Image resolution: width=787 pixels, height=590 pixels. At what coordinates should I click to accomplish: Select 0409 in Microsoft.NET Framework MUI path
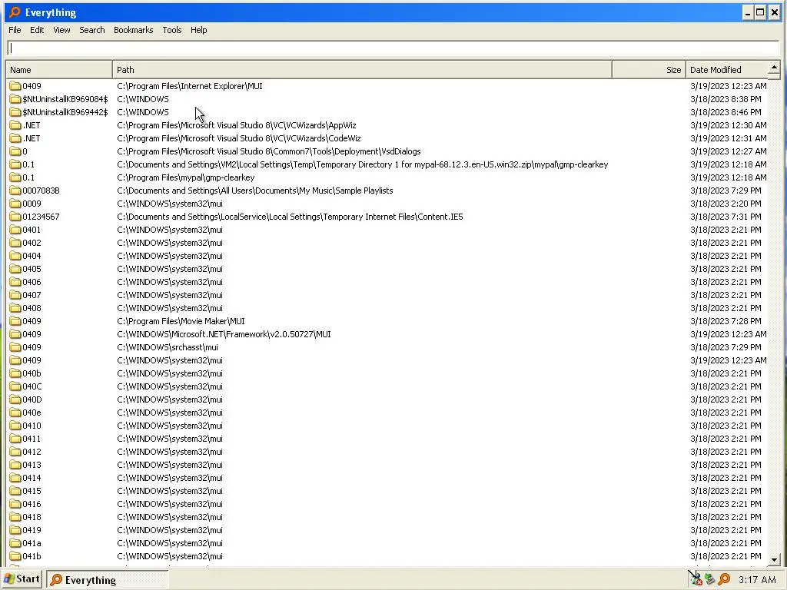32,333
